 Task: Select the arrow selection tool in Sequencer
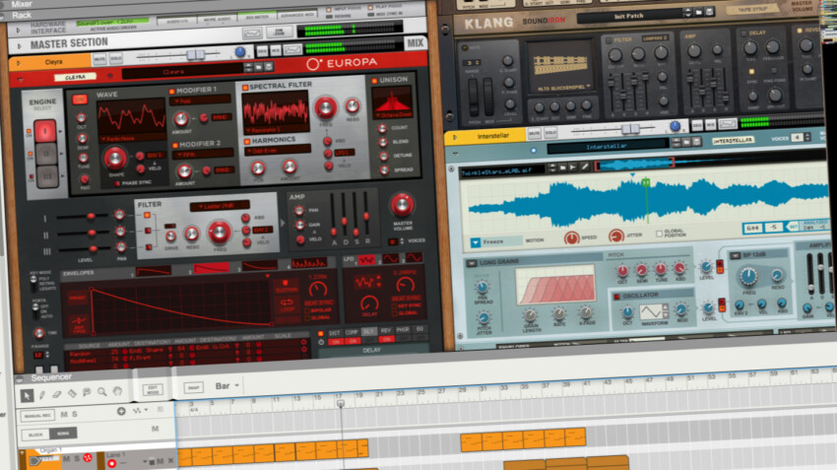(x=27, y=395)
